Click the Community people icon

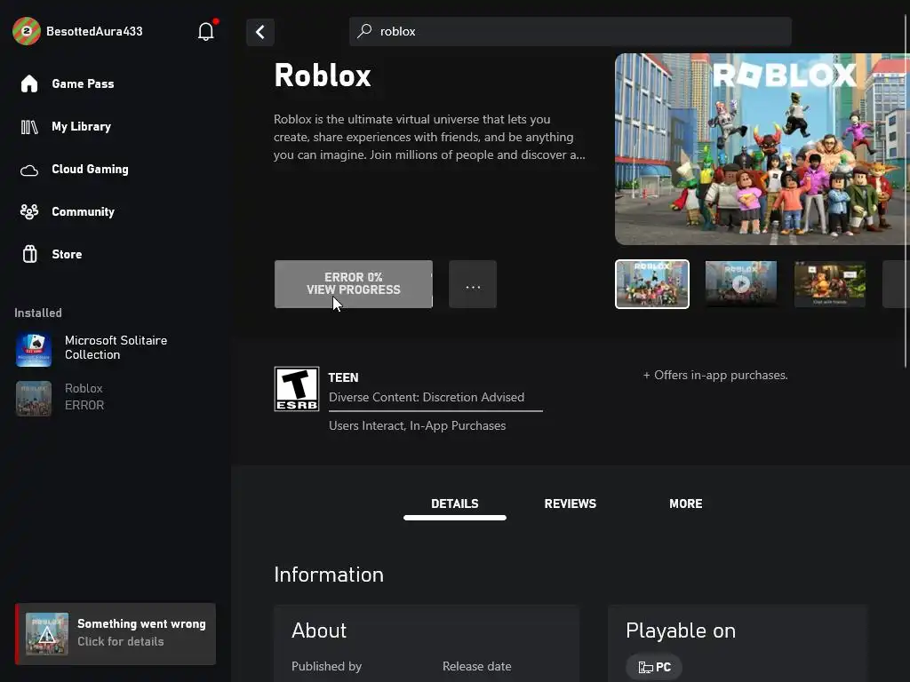[29, 211]
